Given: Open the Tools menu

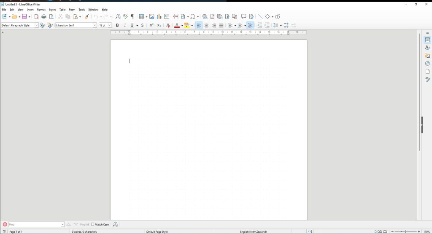Looking at the screenshot, I should [81, 9].
